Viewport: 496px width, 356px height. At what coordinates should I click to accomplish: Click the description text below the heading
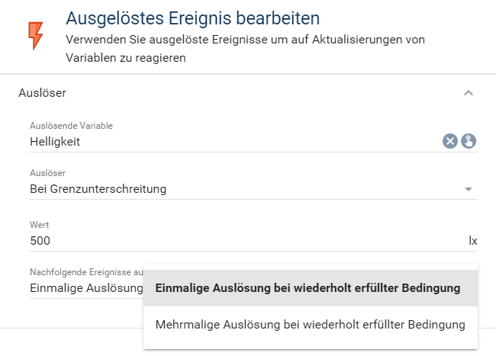click(x=244, y=47)
